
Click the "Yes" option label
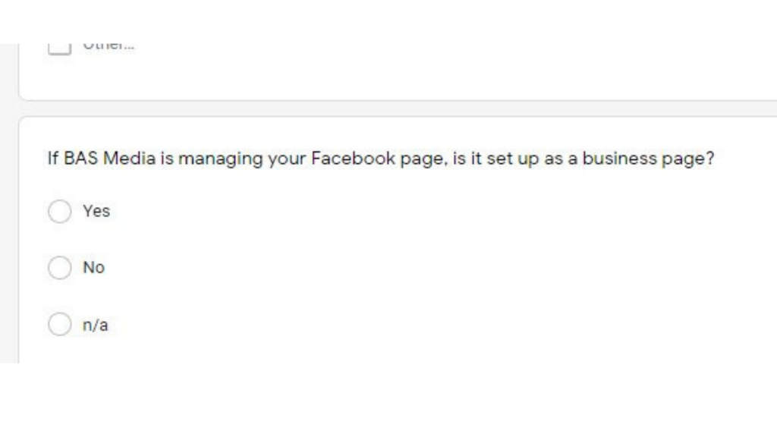click(x=96, y=212)
